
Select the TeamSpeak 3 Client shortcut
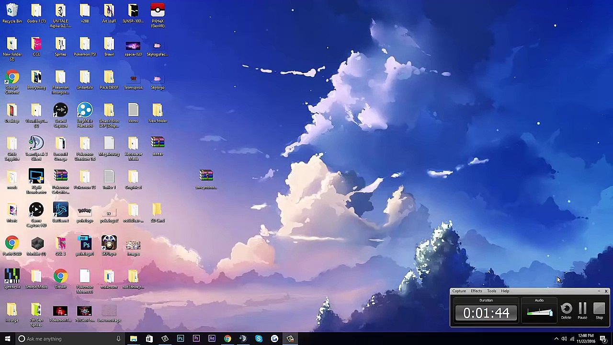[x=36, y=149]
